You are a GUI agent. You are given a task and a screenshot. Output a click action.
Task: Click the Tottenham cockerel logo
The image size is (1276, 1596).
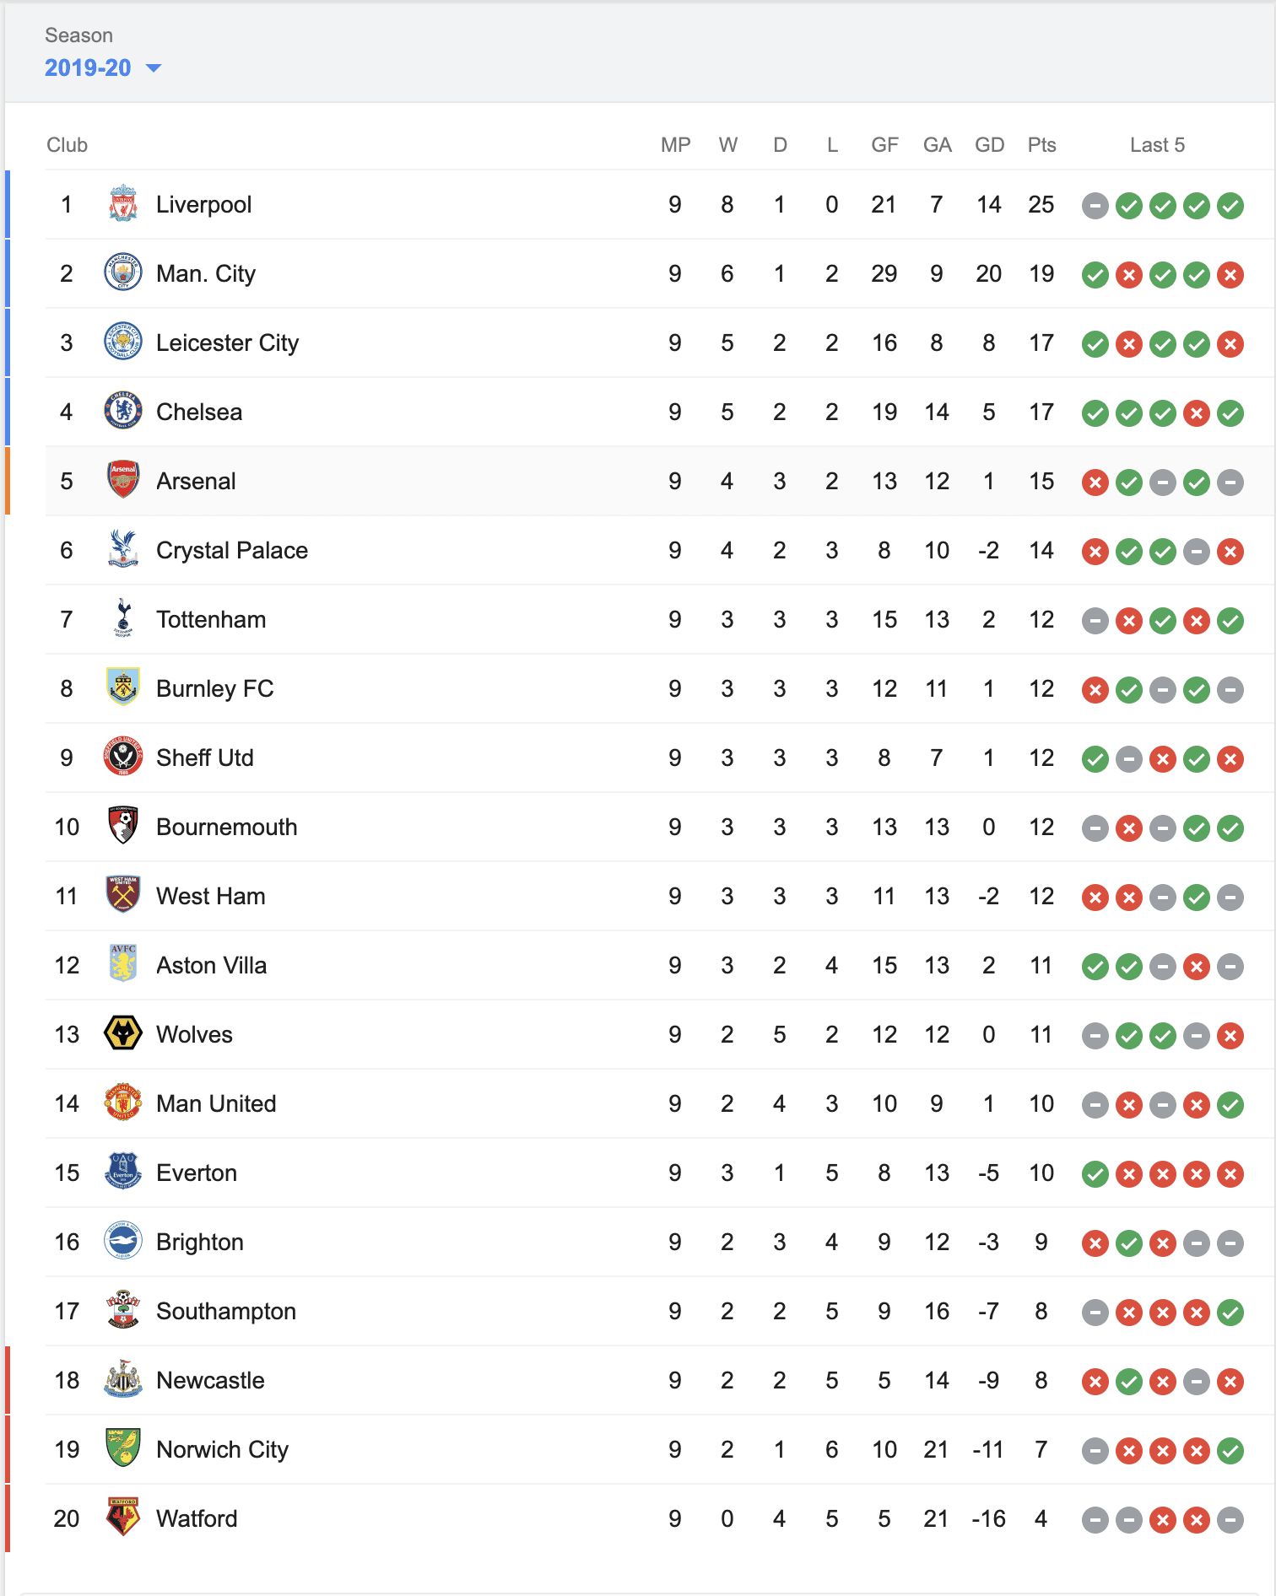(x=123, y=619)
